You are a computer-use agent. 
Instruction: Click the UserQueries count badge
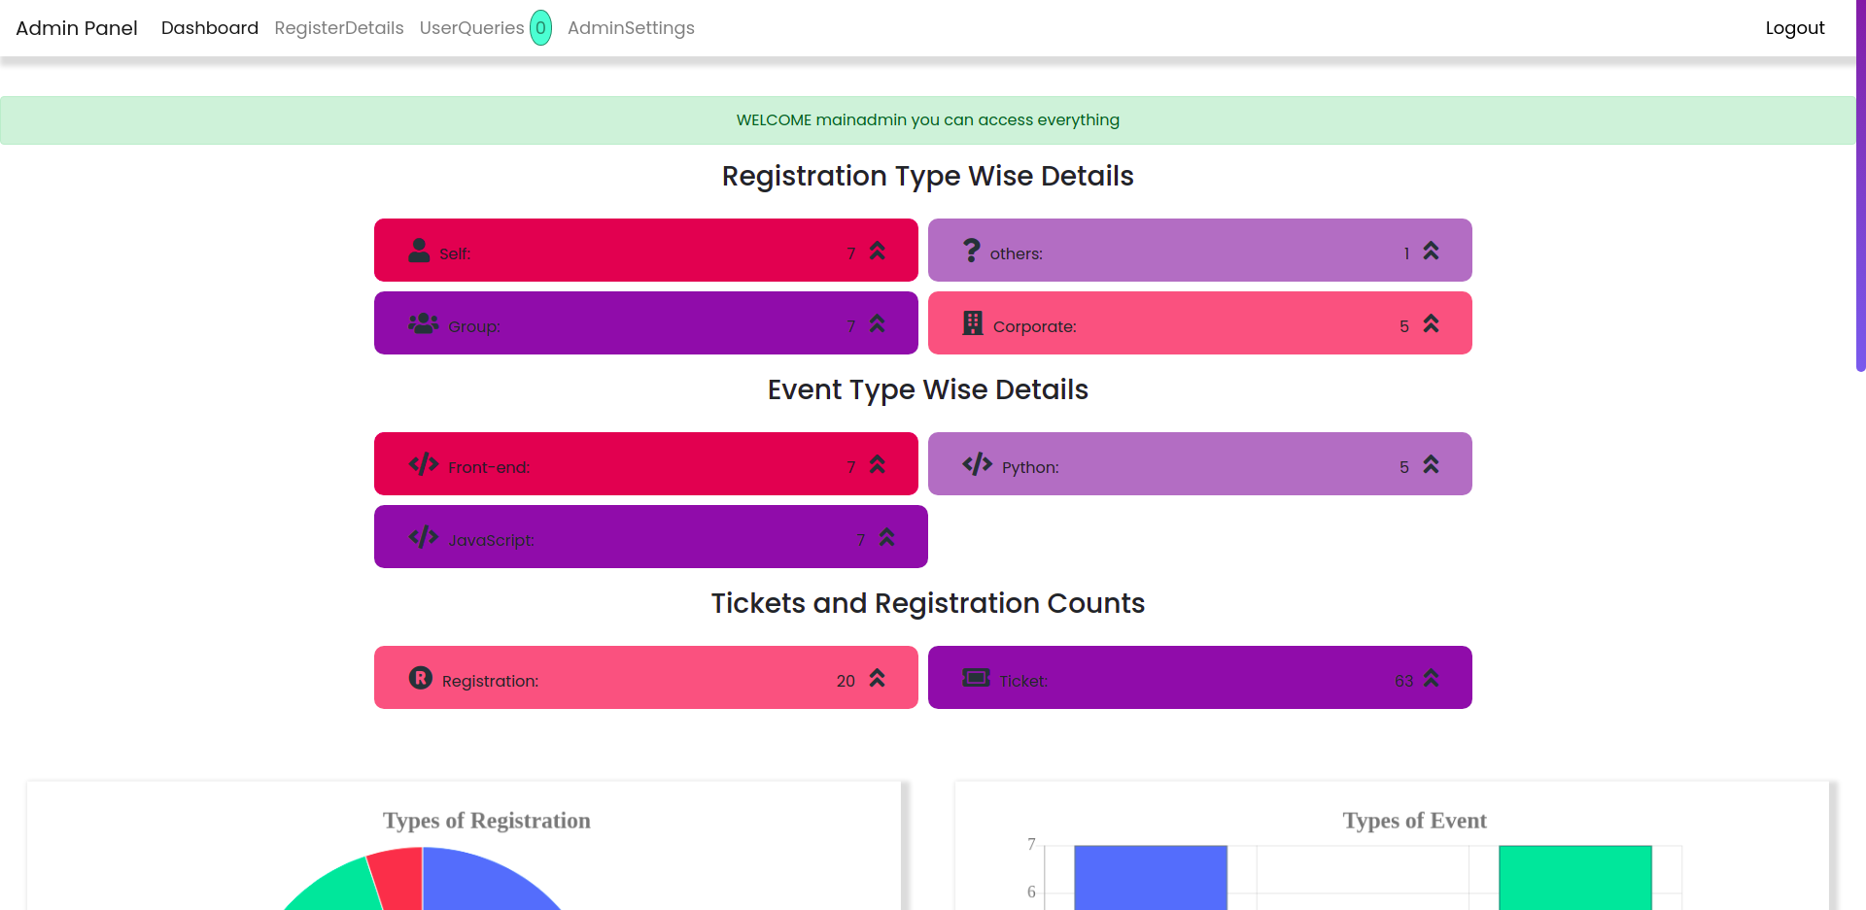tap(540, 28)
